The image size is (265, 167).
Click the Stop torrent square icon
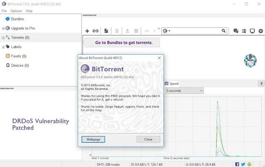click(136, 31)
